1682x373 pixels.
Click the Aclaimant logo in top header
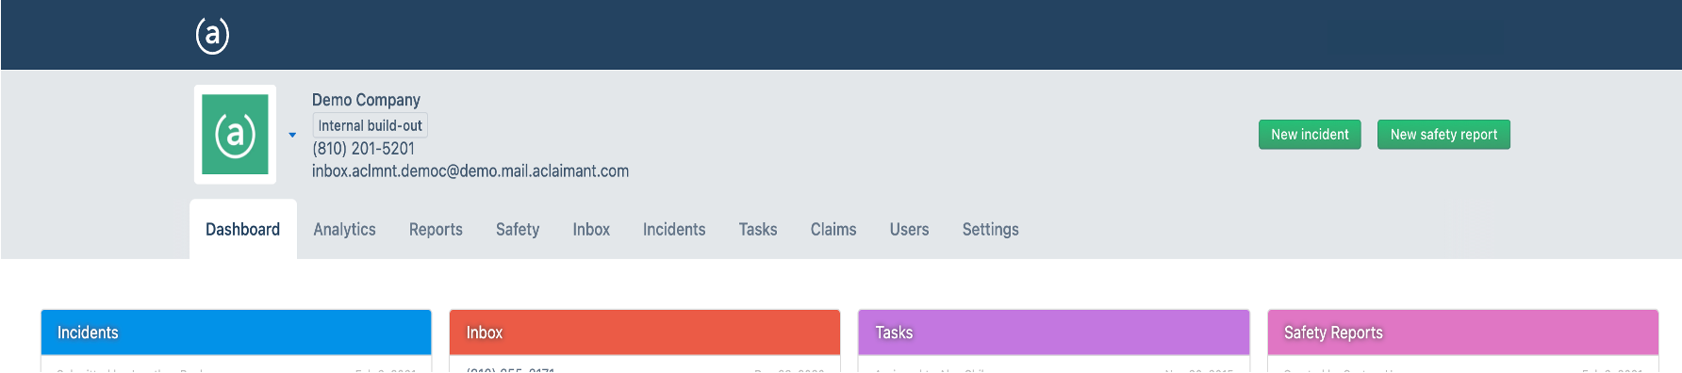point(212,36)
